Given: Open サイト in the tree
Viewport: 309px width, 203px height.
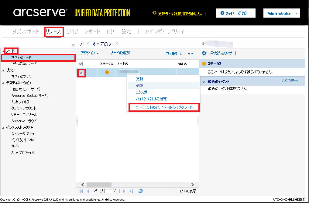Looking at the screenshot, I should pyautogui.click(x=15, y=146).
